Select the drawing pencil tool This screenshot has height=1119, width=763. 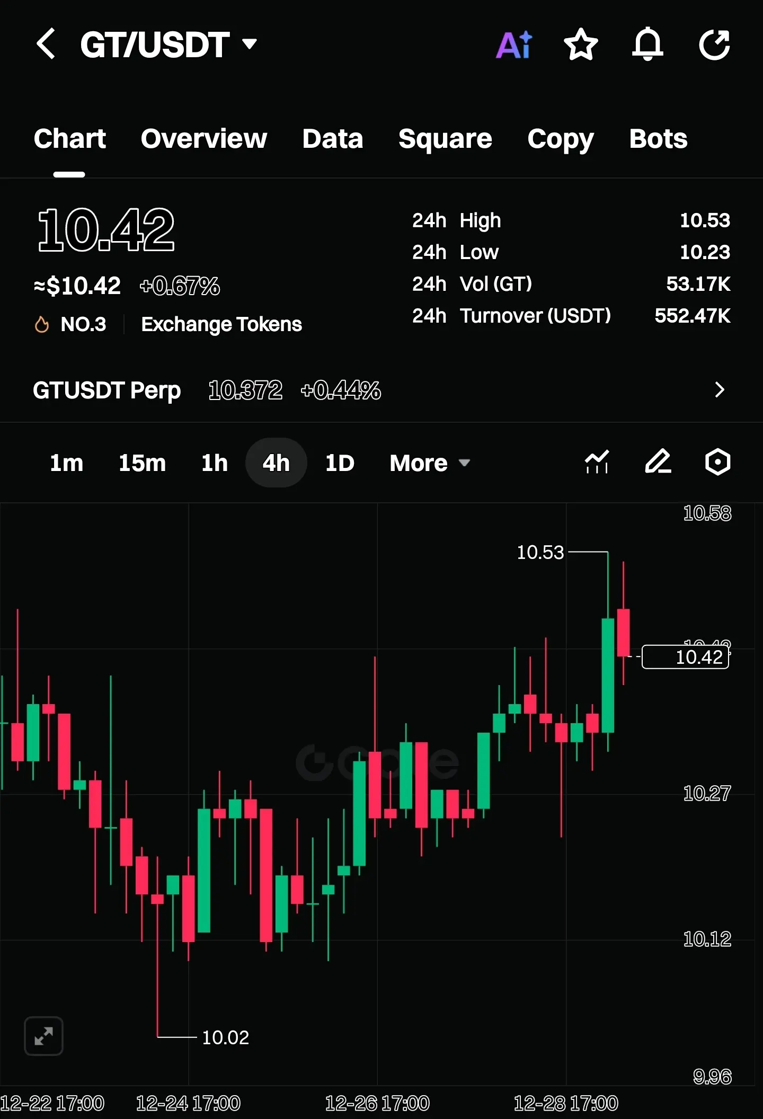coord(658,462)
